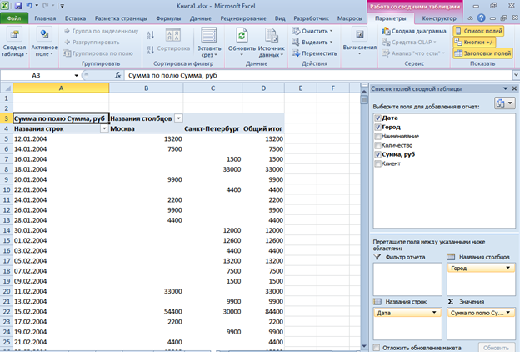The image size is (520, 352).
Task: Switch to the Конструктор tab
Action: point(439,17)
